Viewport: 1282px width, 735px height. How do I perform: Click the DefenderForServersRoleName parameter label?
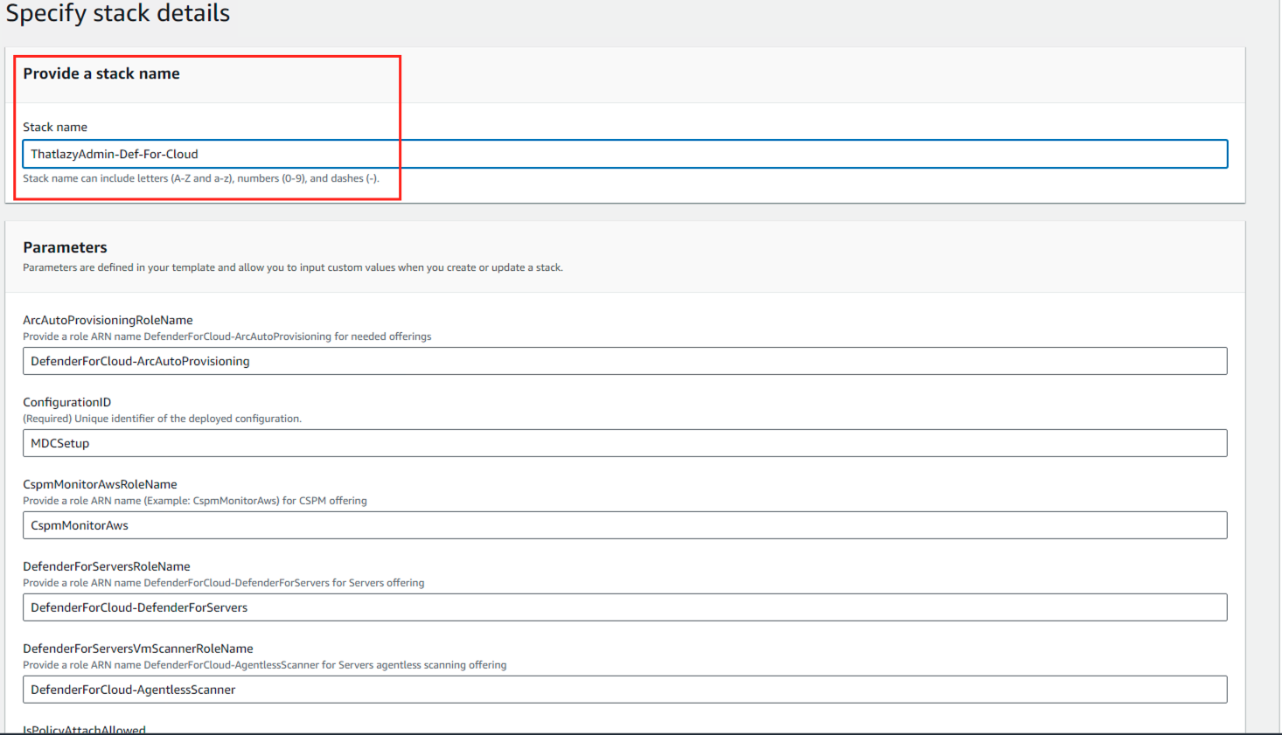click(106, 566)
